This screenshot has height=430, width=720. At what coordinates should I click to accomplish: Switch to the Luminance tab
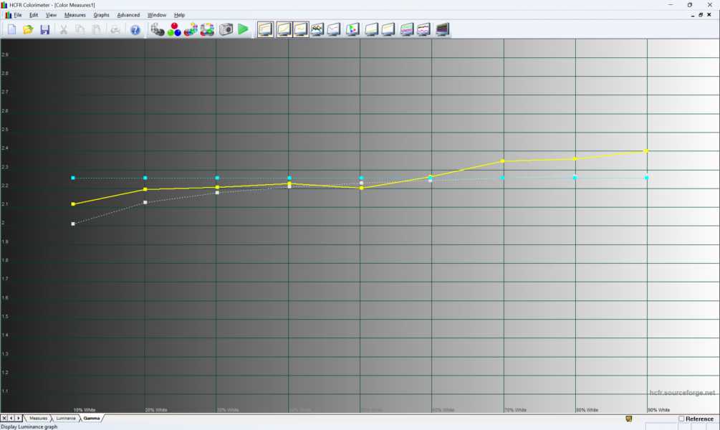[x=66, y=418]
